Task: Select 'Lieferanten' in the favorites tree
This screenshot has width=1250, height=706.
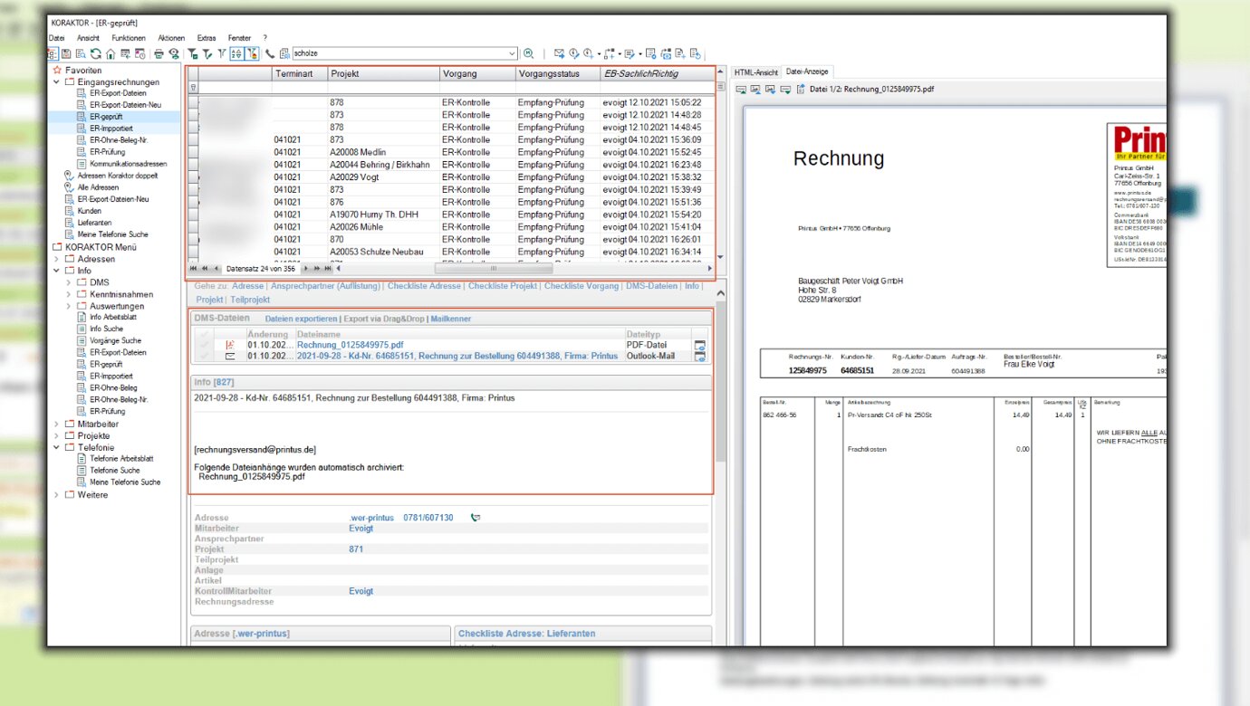Action: coord(95,223)
